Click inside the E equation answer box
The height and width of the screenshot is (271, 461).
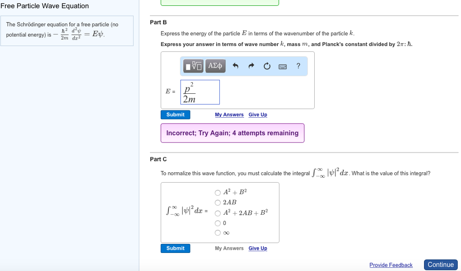pos(200,92)
